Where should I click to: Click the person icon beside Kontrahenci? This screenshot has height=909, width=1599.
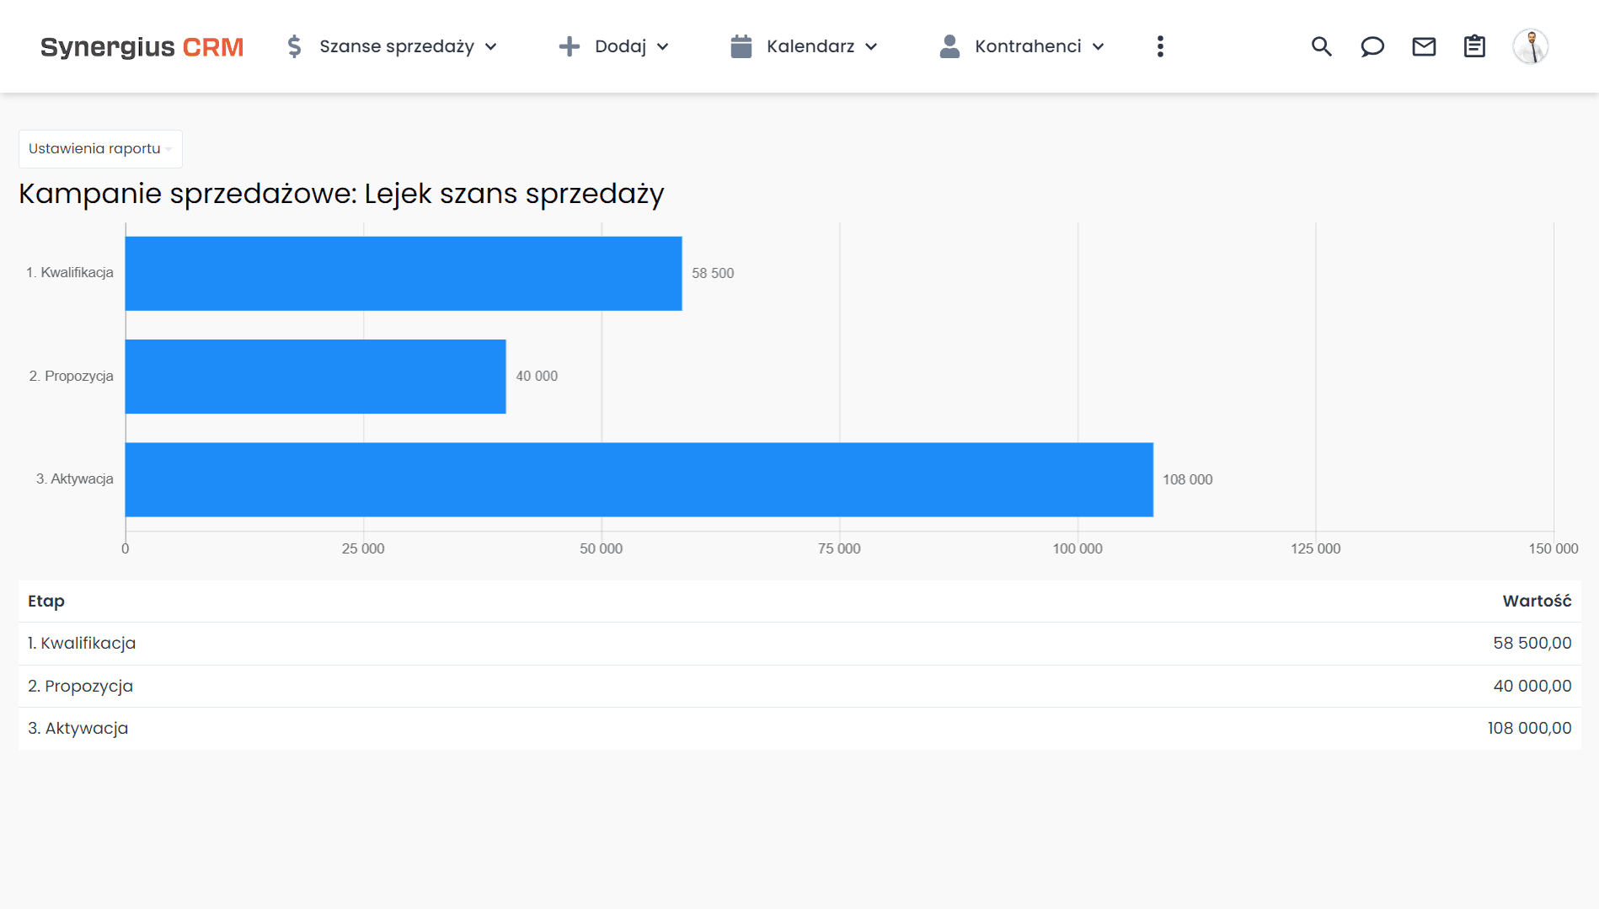(950, 46)
